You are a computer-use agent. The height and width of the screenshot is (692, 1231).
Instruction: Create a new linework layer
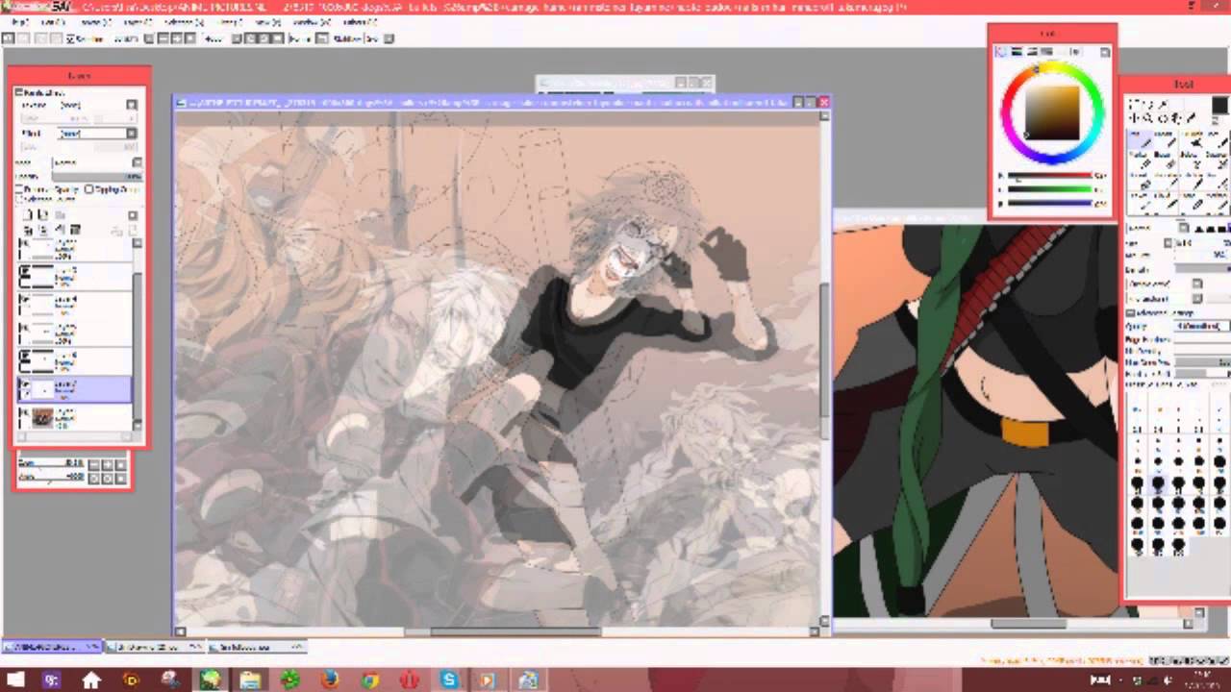(x=43, y=214)
